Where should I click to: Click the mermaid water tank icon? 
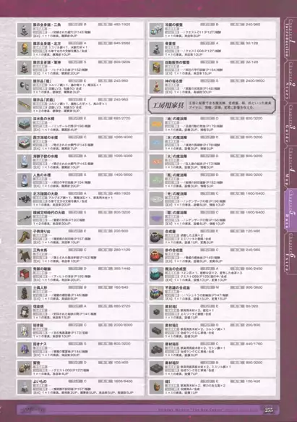[25, 180]
